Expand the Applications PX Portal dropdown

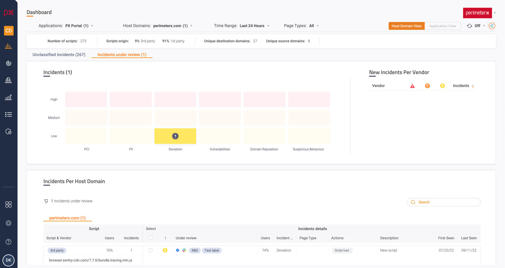point(92,26)
